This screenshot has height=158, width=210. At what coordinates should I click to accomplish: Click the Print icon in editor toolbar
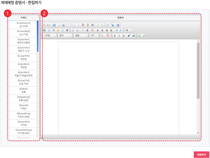(x=63, y=25)
